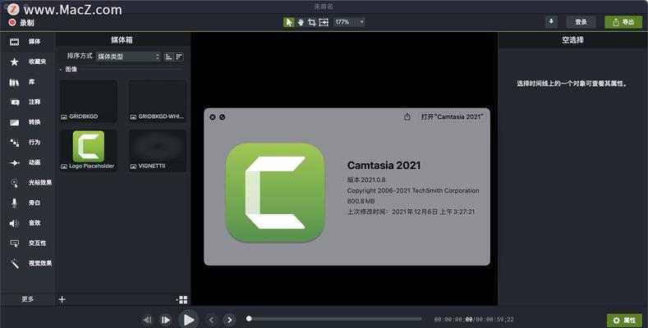Click the descending sort order icon
This screenshot has height=328, width=648.
[179, 57]
